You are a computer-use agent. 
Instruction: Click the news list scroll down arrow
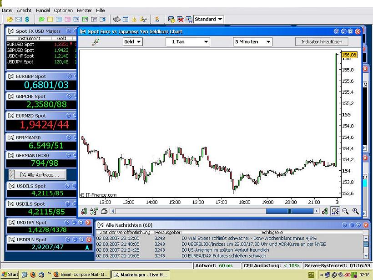click(366, 256)
